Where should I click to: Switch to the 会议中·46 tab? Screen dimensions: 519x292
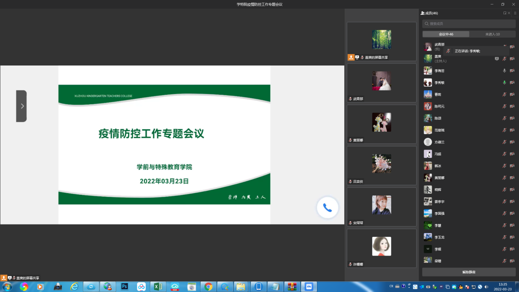tap(446, 34)
